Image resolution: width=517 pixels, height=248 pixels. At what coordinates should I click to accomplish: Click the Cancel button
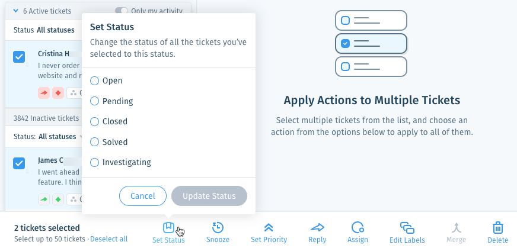[143, 196]
